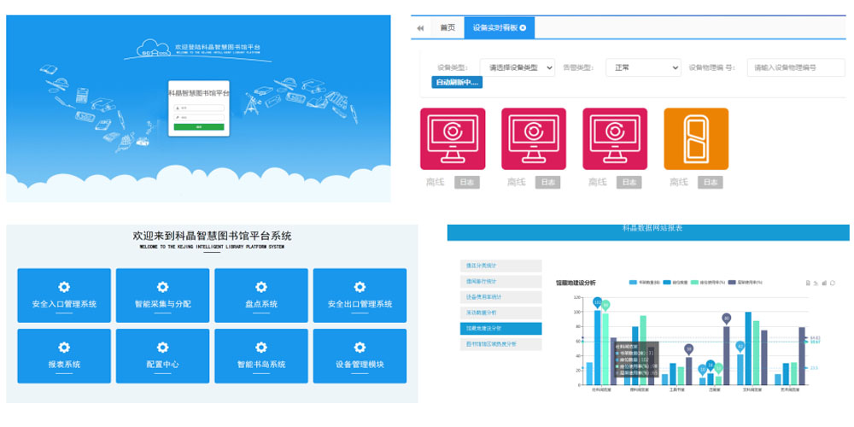Open the 报表系统 gear tile
Viewport: 854px width, 427px height.
tap(64, 355)
